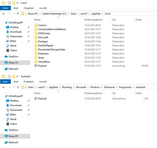Click properties quick-access icon in Autostart title bar
The image size is (157, 148).
pyautogui.click(x=9, y=76)
